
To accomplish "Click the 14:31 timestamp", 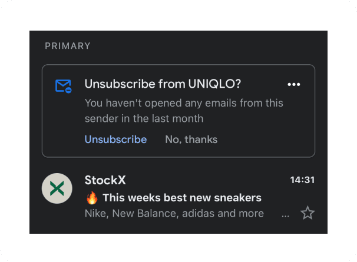I will click(x=302, y=180).
